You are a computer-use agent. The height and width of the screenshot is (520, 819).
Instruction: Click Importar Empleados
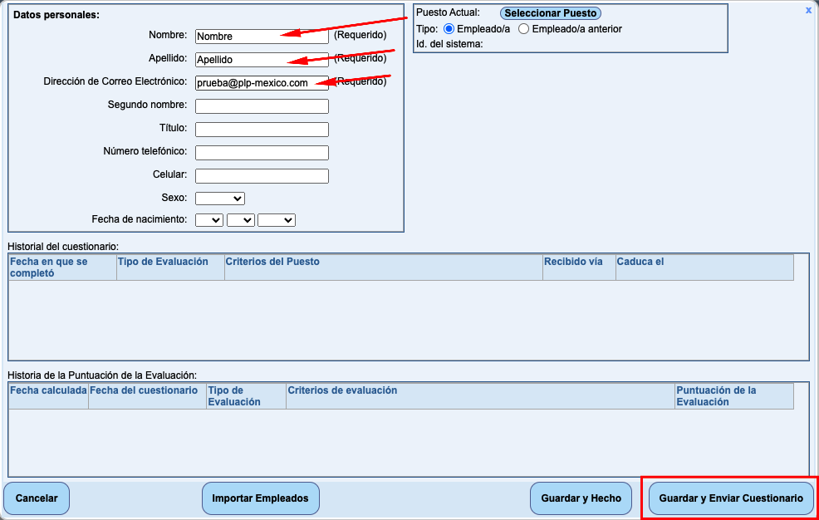260,498
